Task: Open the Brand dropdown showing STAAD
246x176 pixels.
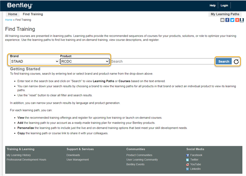Action: 35,61
